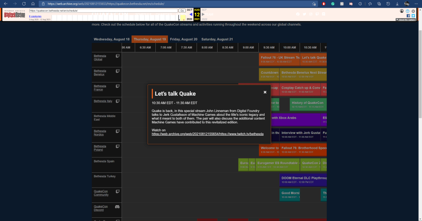Expand the About this capture panel

click(406, 20)
